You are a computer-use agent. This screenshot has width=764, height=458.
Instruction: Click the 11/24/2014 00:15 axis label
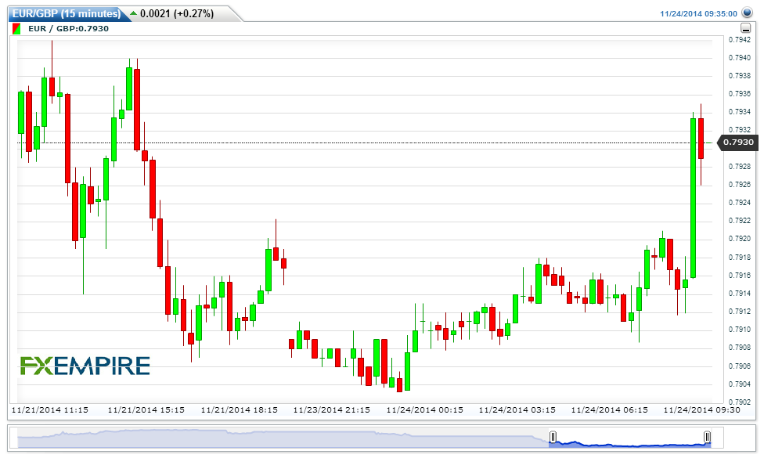click(x=425, y=409)
